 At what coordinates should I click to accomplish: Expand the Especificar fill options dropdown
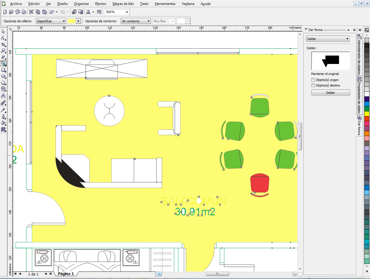(64, 21)
